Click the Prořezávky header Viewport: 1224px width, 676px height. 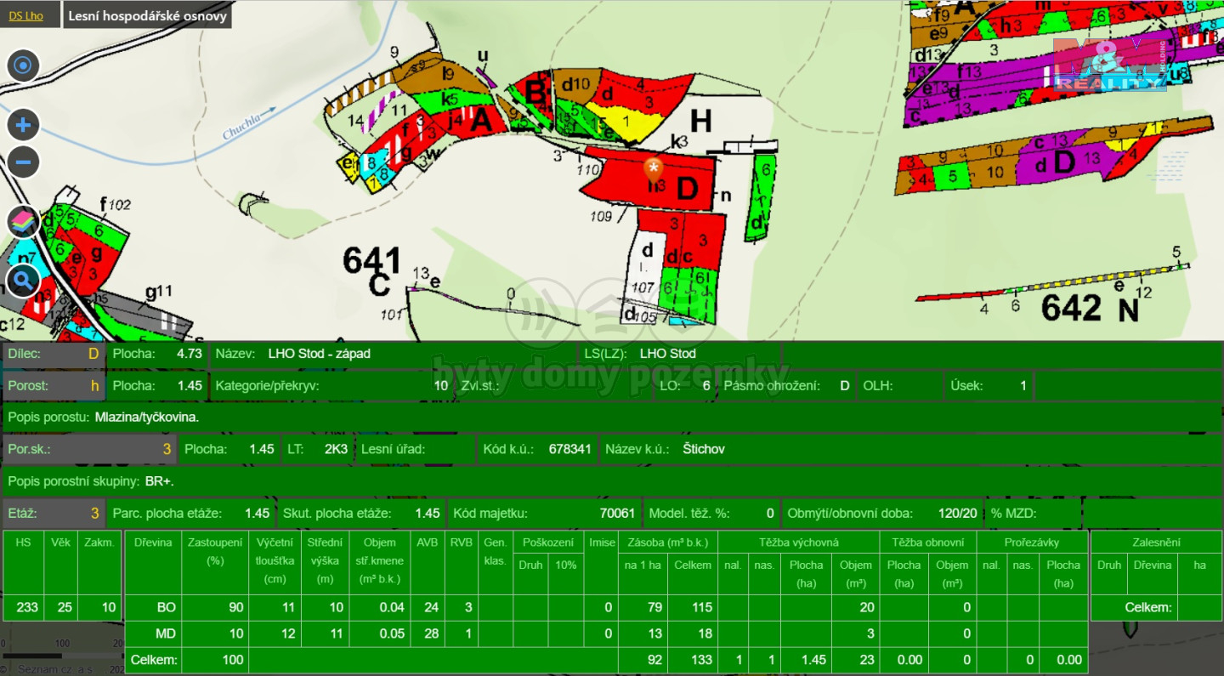[x=1032, y=543]
